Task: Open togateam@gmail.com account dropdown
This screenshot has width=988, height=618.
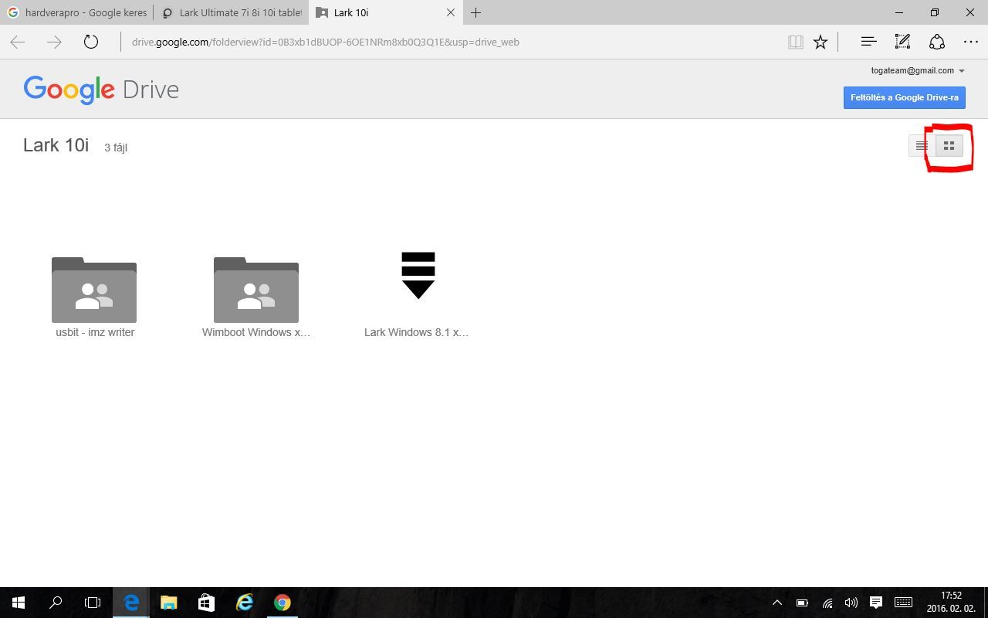Action: click(918, 70)
